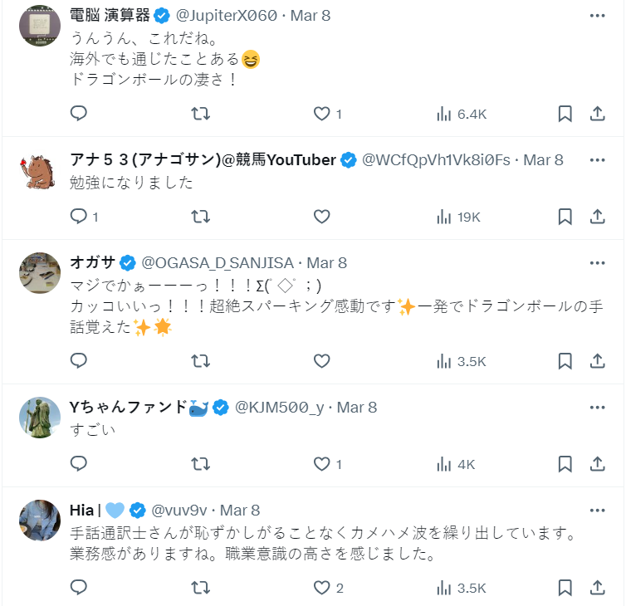Viewport: 626px width, 606px height.
Task: Like the 勉強になりました tweet
Action: click(x=322, y=217)
